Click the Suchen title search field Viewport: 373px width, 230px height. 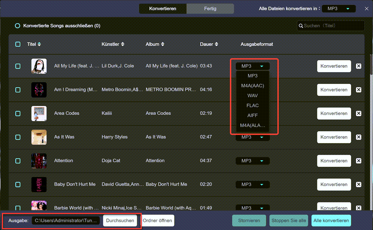[x=332, y=26]
